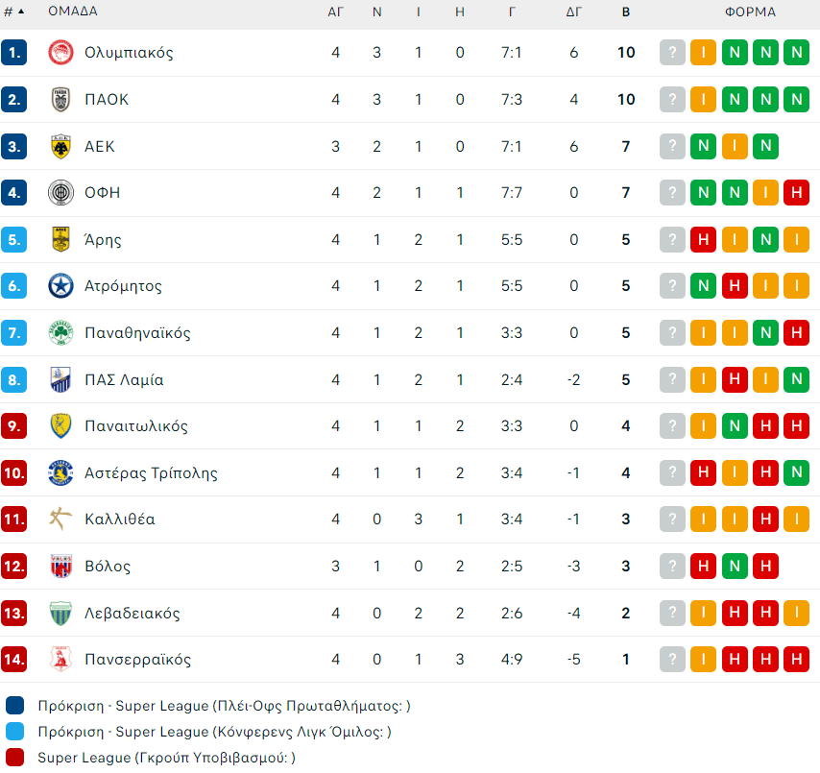Click rank badge 14 for Πανσερραϊκός
This screenshot has height=773, width=820.
click(x=14, y=660)
